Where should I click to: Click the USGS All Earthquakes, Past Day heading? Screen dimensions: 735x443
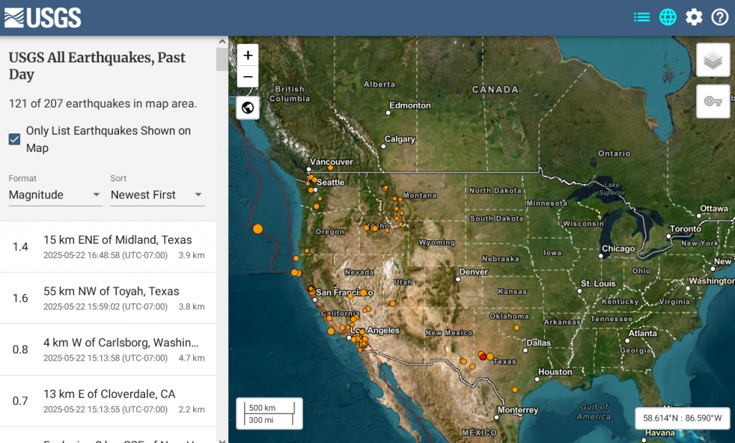[x=97, y=65]
